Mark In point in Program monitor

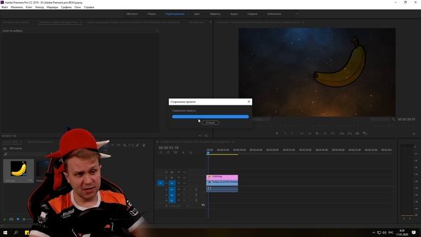point(285,133)
